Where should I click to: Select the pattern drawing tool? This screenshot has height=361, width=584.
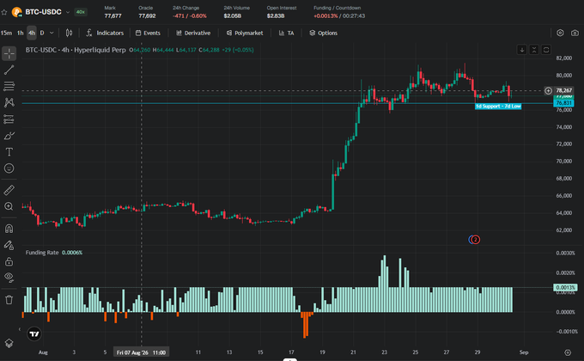[9, 102]
